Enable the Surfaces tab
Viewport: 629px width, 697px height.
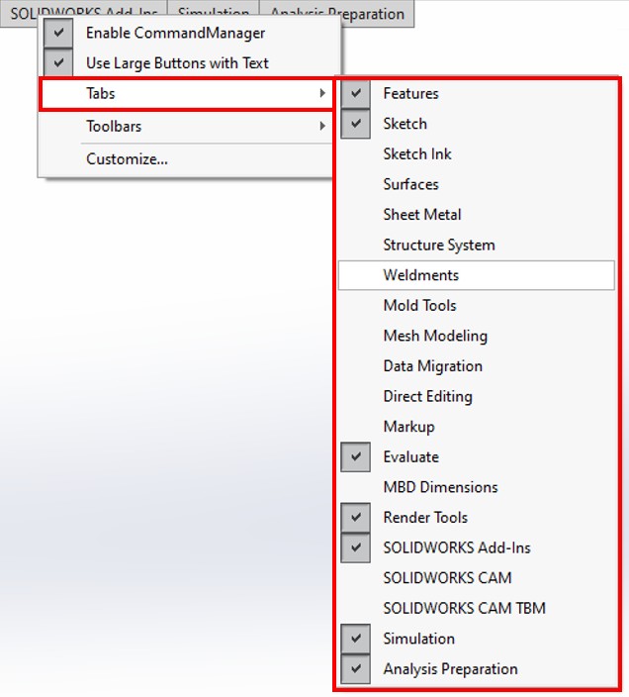[410, 185]
